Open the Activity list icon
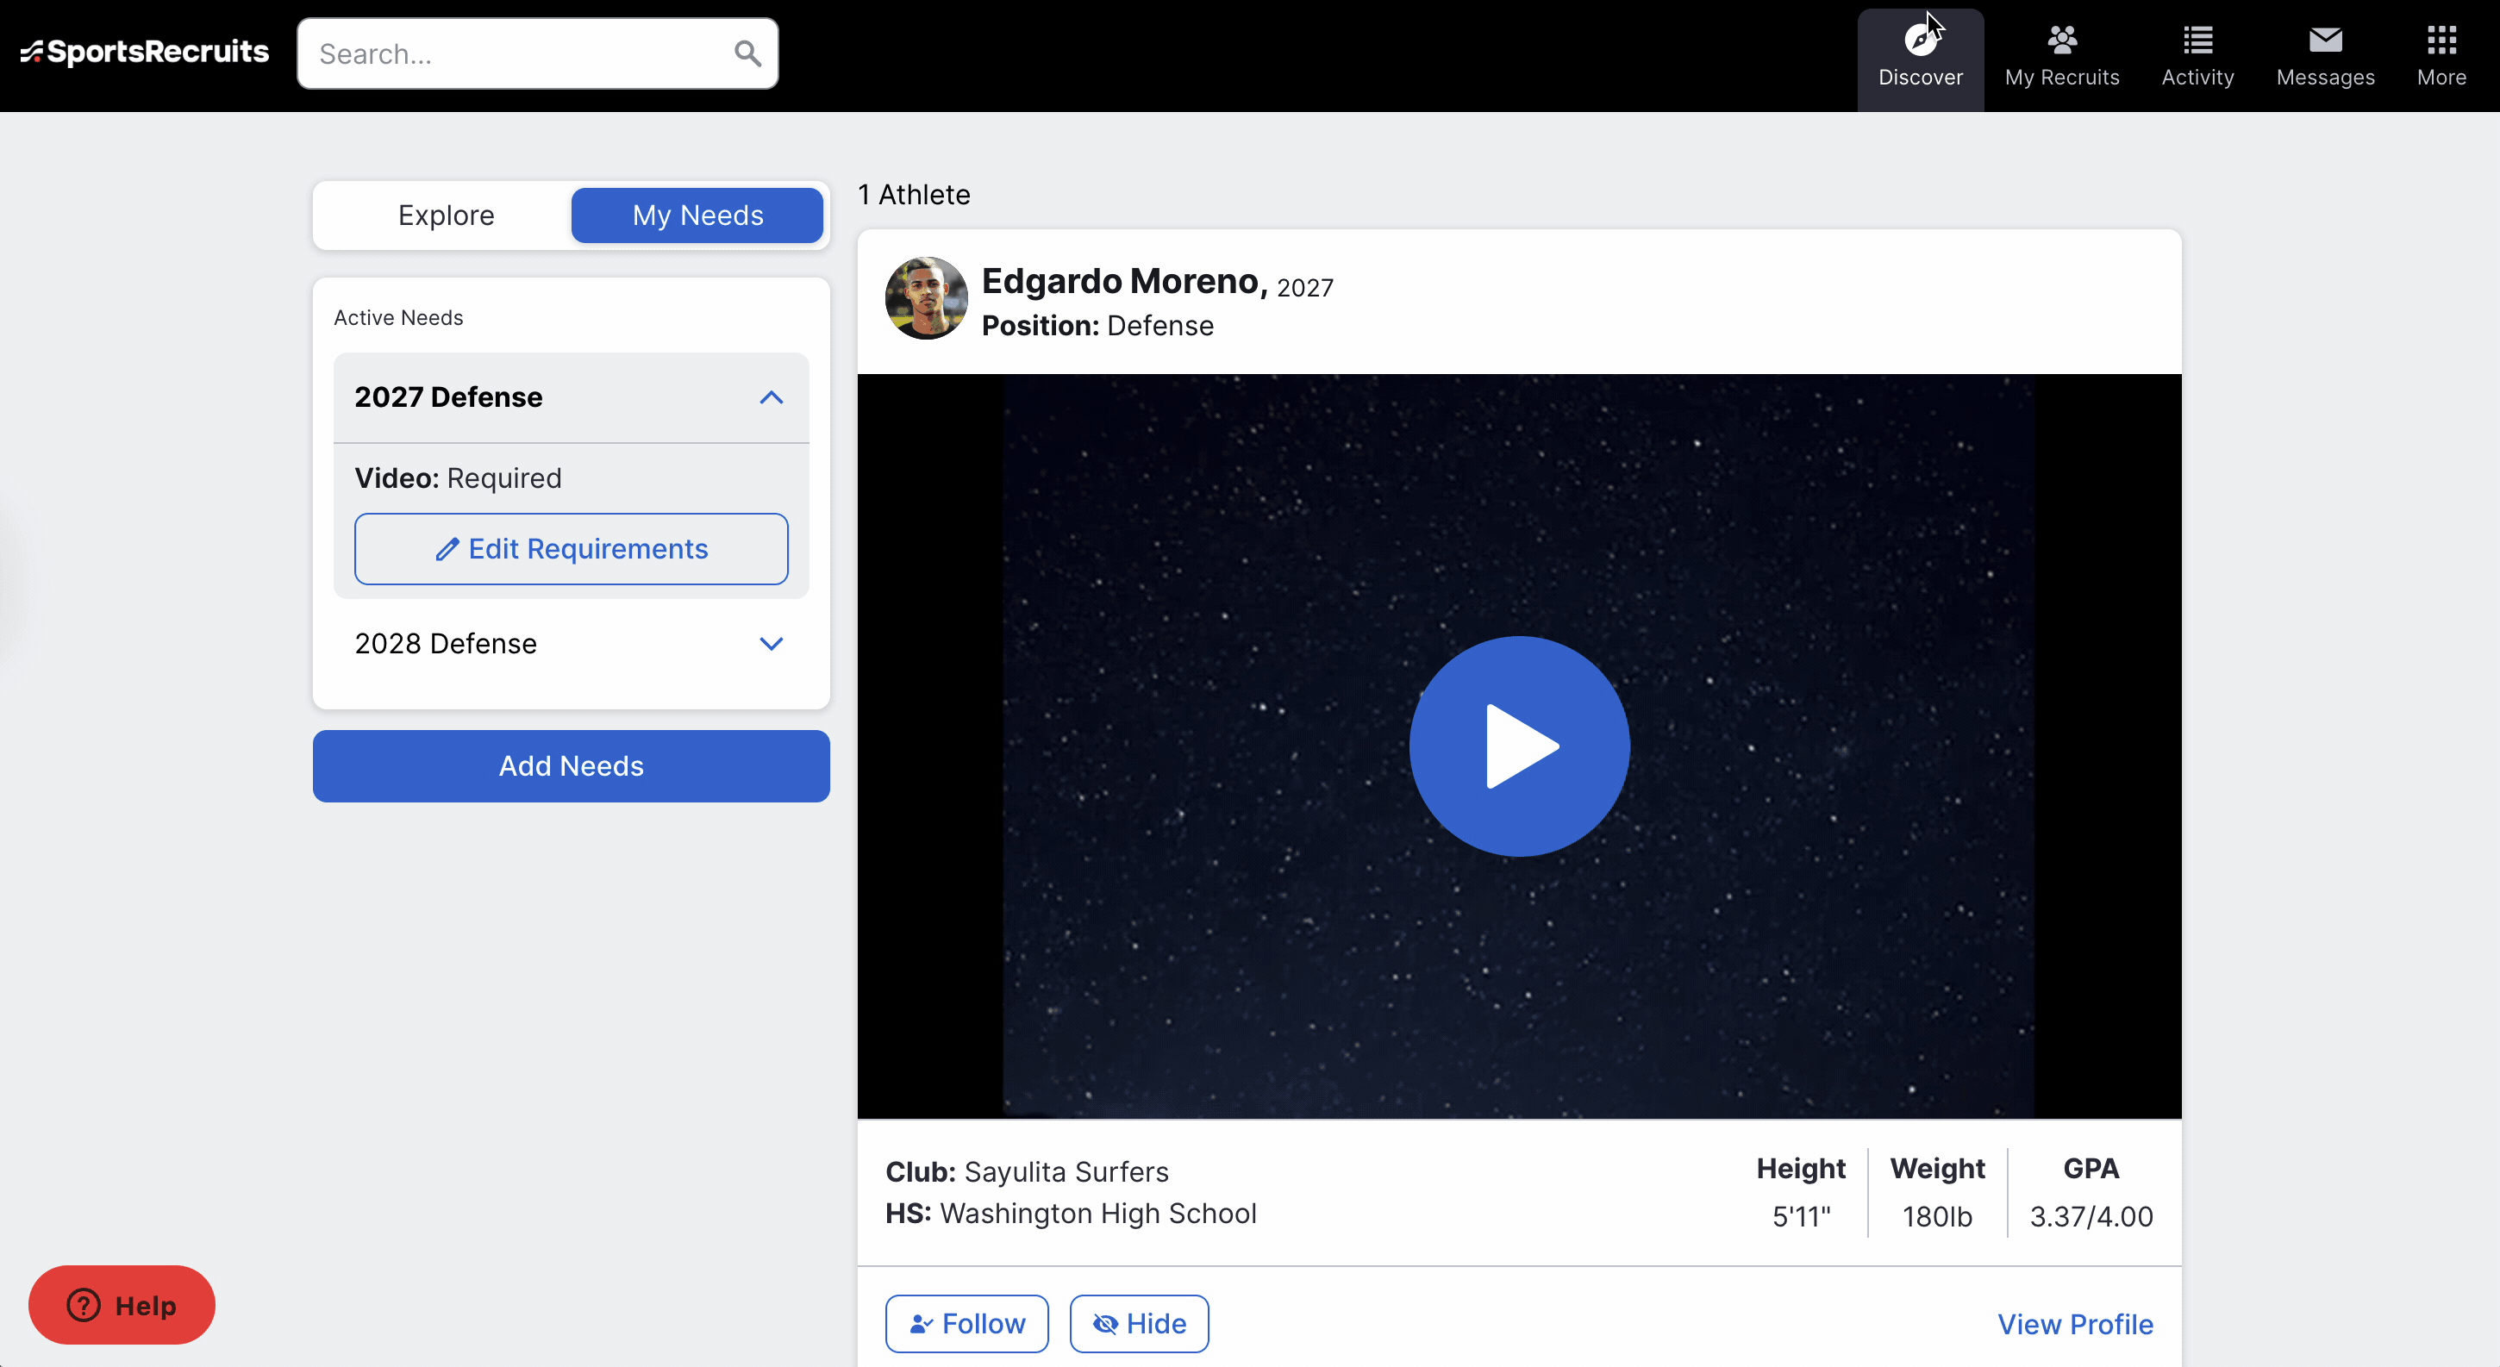2500x1367 pixels. point(2197,41)
